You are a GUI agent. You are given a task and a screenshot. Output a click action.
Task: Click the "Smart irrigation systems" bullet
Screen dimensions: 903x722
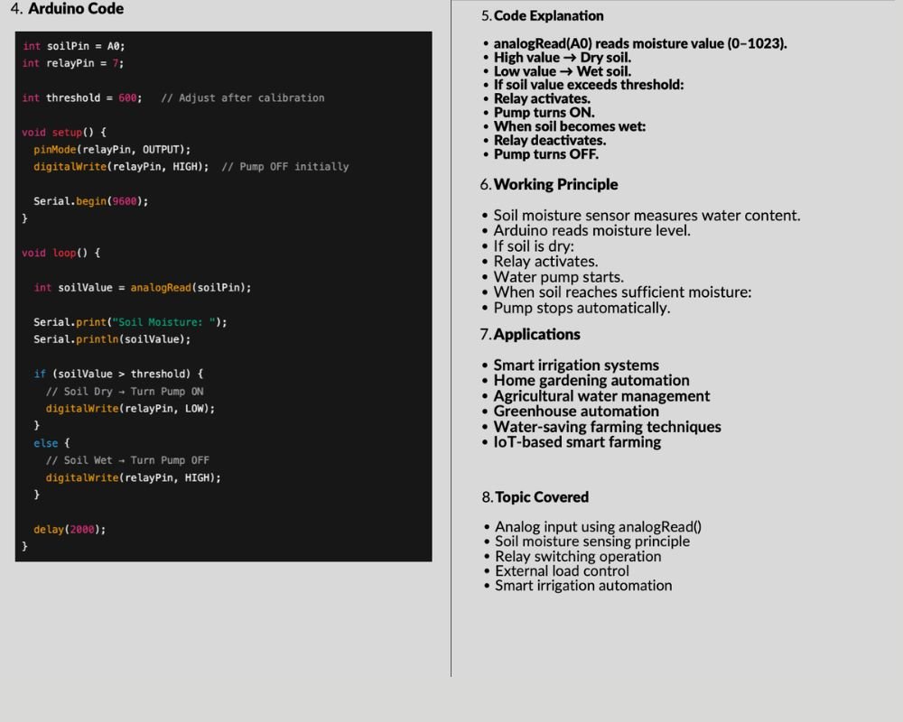coord(575,366)
